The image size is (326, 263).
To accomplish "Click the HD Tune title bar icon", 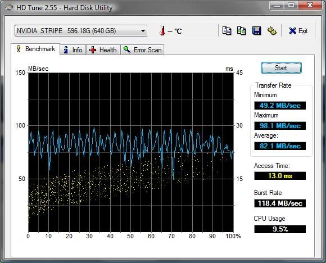I will [9, 8].
